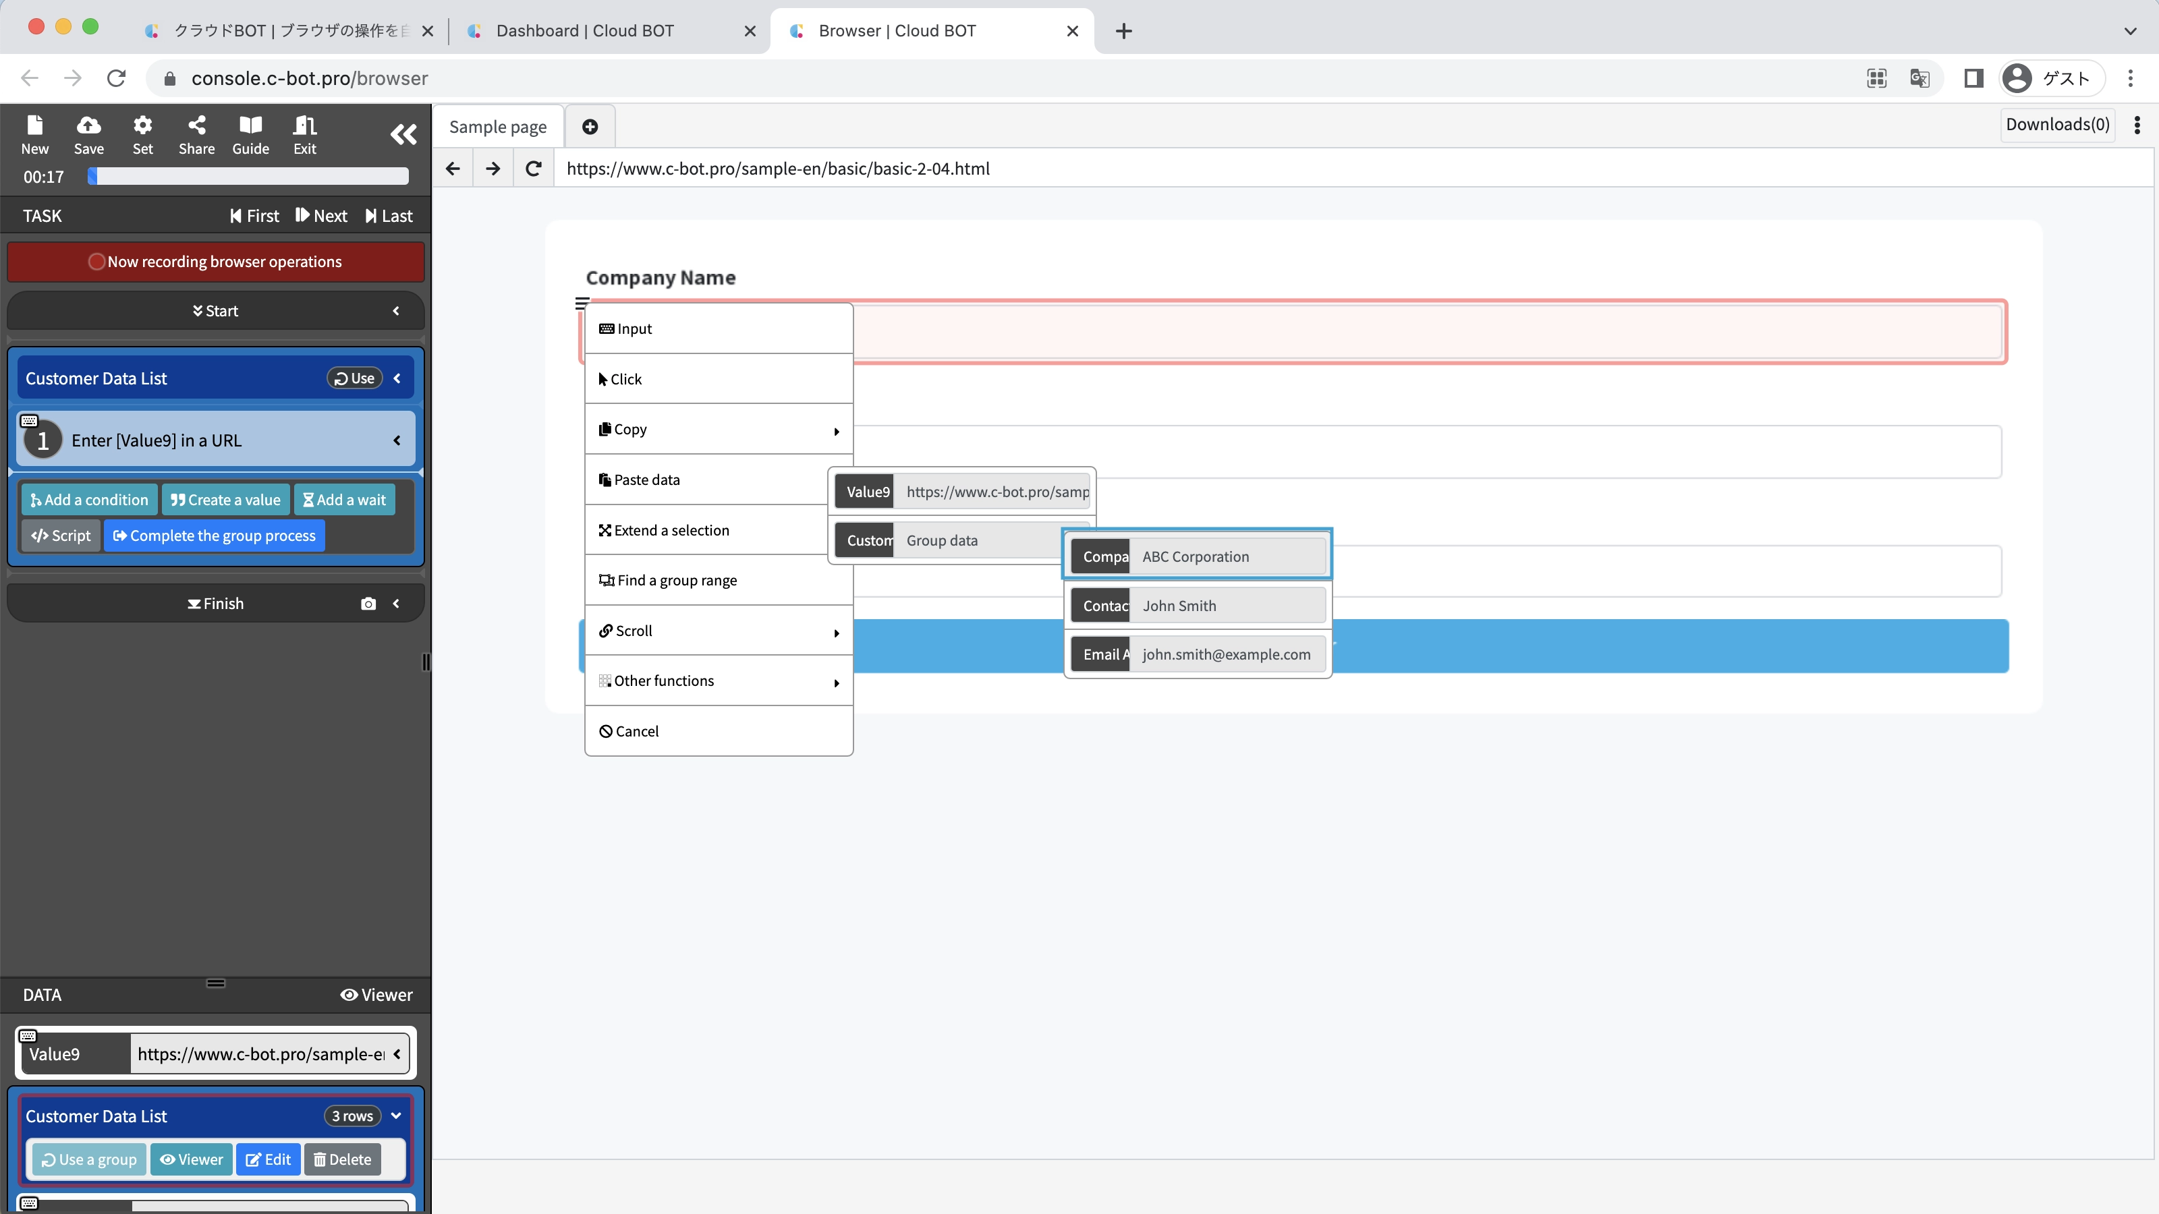Image resolution: width=2159 pixels, height=1214 pixels.
Task: Click Complete the group process button
Action: (214, 536)
